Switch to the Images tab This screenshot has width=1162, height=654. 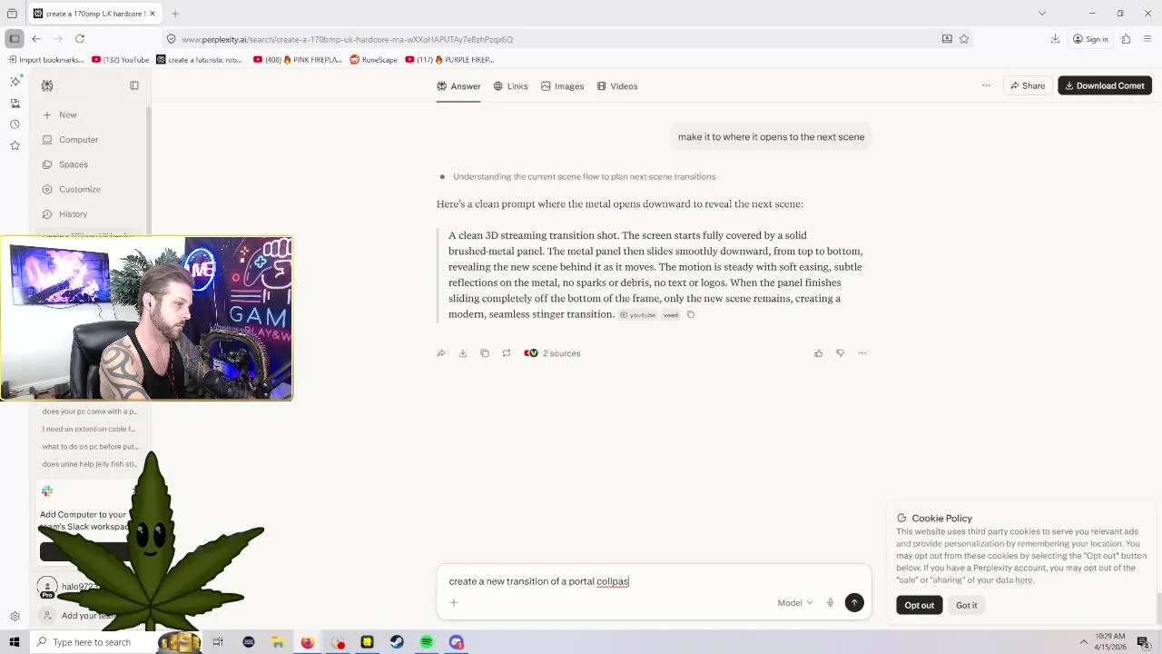click(562, 86)
